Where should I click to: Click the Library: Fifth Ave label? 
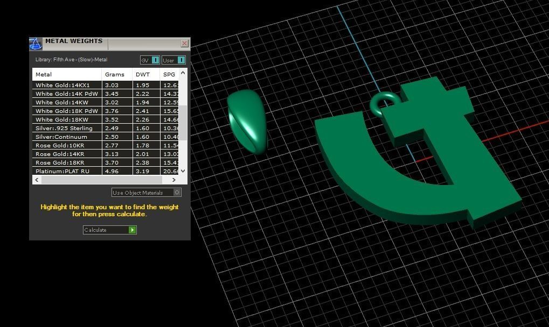click(72, 59)
